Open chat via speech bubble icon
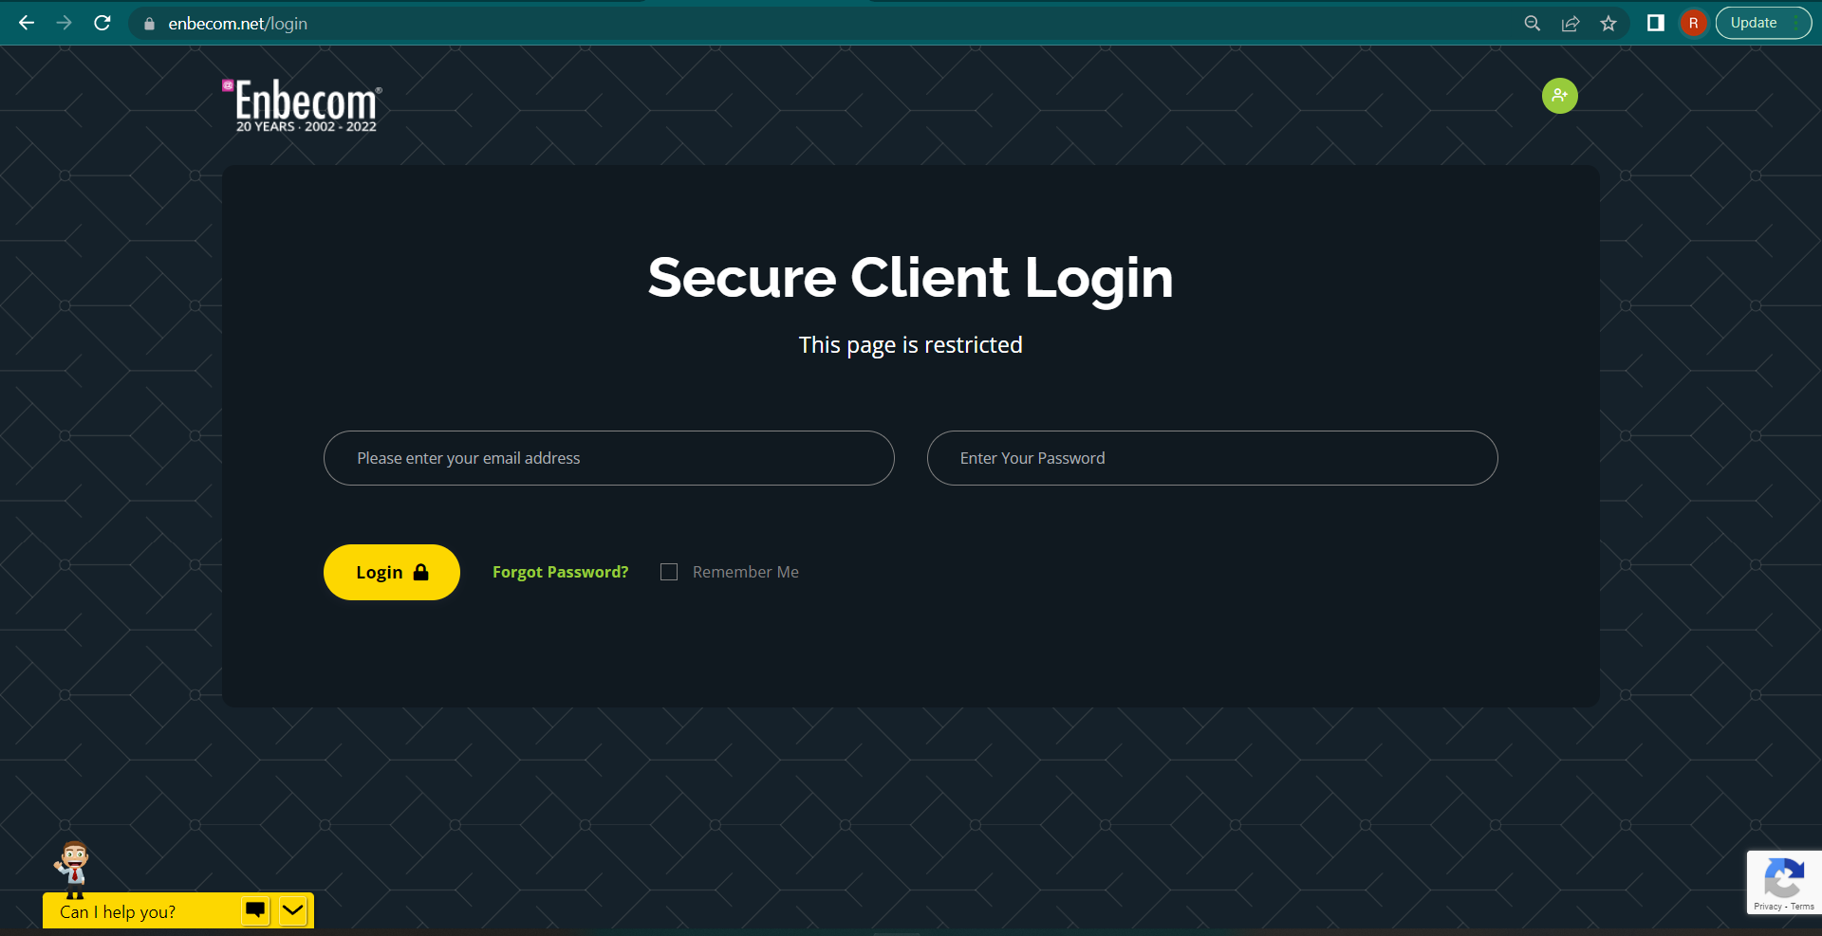This screenshot has height=936, width=1822. click(x=255, y=910)
